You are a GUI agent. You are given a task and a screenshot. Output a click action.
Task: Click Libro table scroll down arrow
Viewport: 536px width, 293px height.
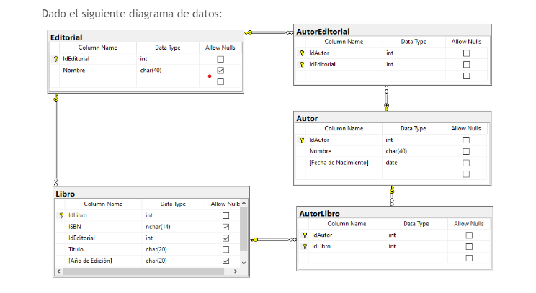244,263
